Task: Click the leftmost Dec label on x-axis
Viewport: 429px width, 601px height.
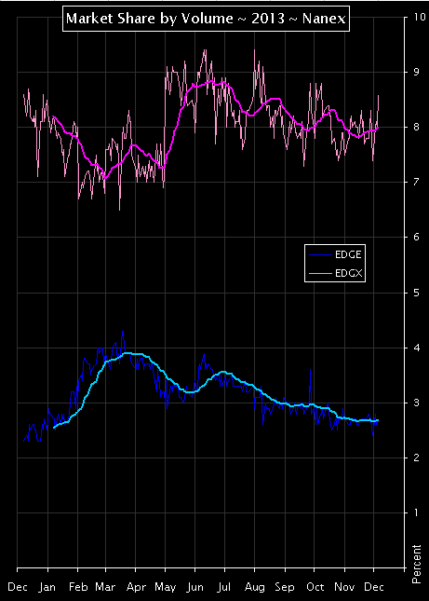Action: 18,587
